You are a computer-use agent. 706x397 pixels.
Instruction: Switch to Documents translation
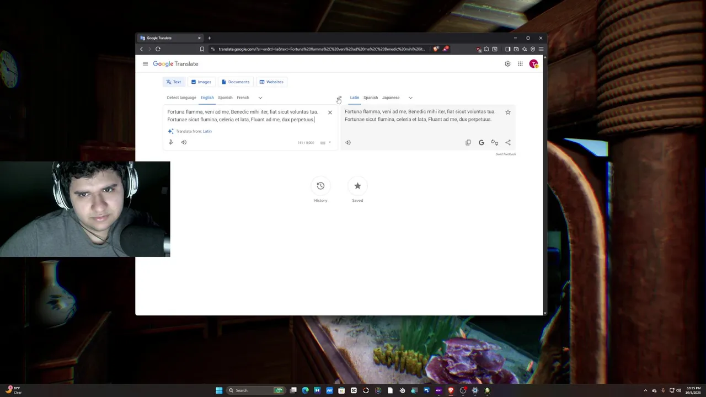[236, 82]
